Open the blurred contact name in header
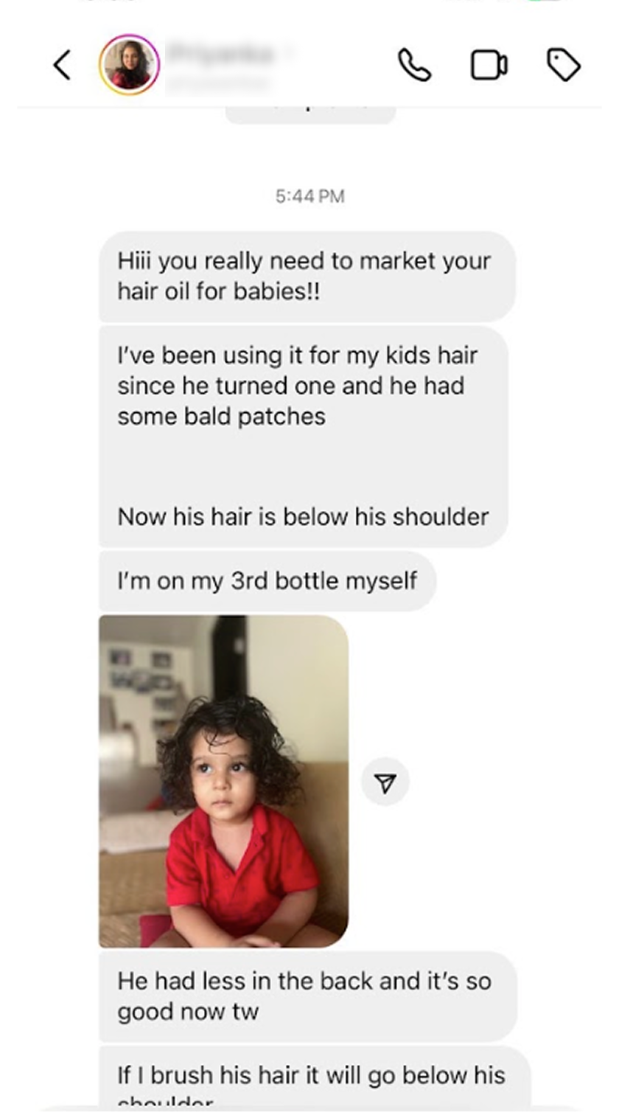This screenshot has height=1115, width=619. 221,65
